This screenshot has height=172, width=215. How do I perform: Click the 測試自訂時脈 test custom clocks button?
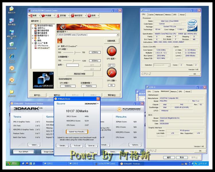(79, 74)
